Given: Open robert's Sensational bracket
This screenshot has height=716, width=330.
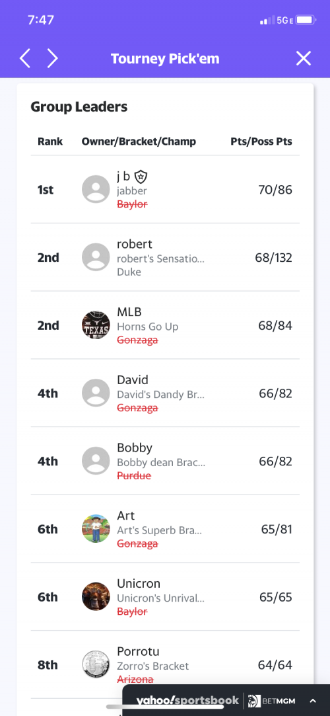Looking at the screenshot, I should pyautogui.click(x=160, y=259).
